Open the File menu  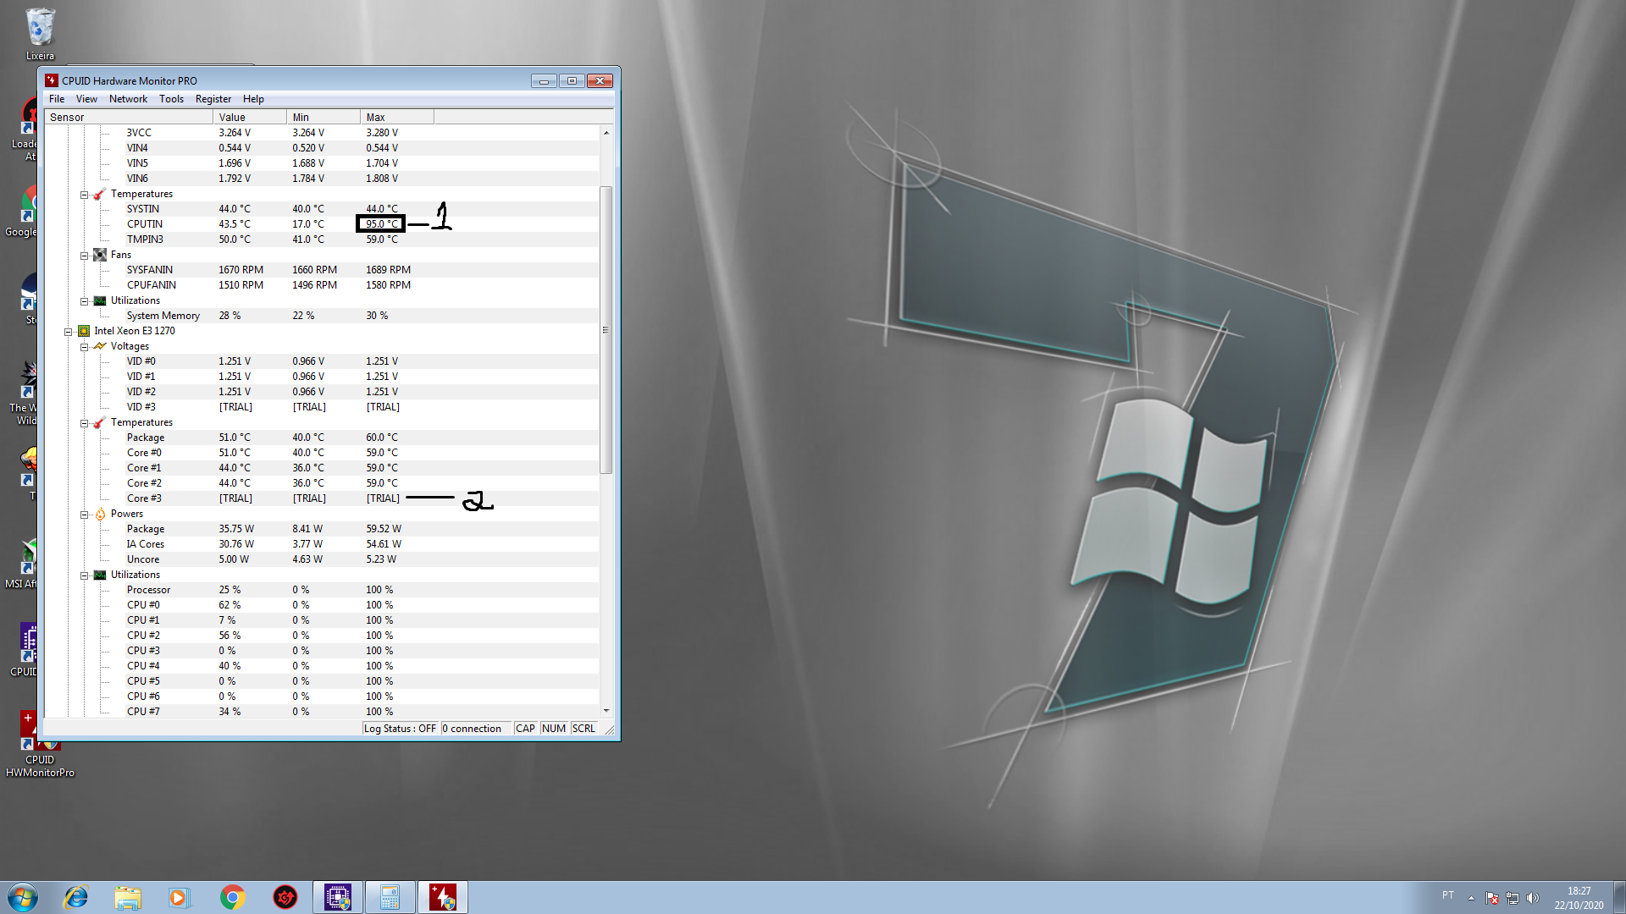pos(57,99)
